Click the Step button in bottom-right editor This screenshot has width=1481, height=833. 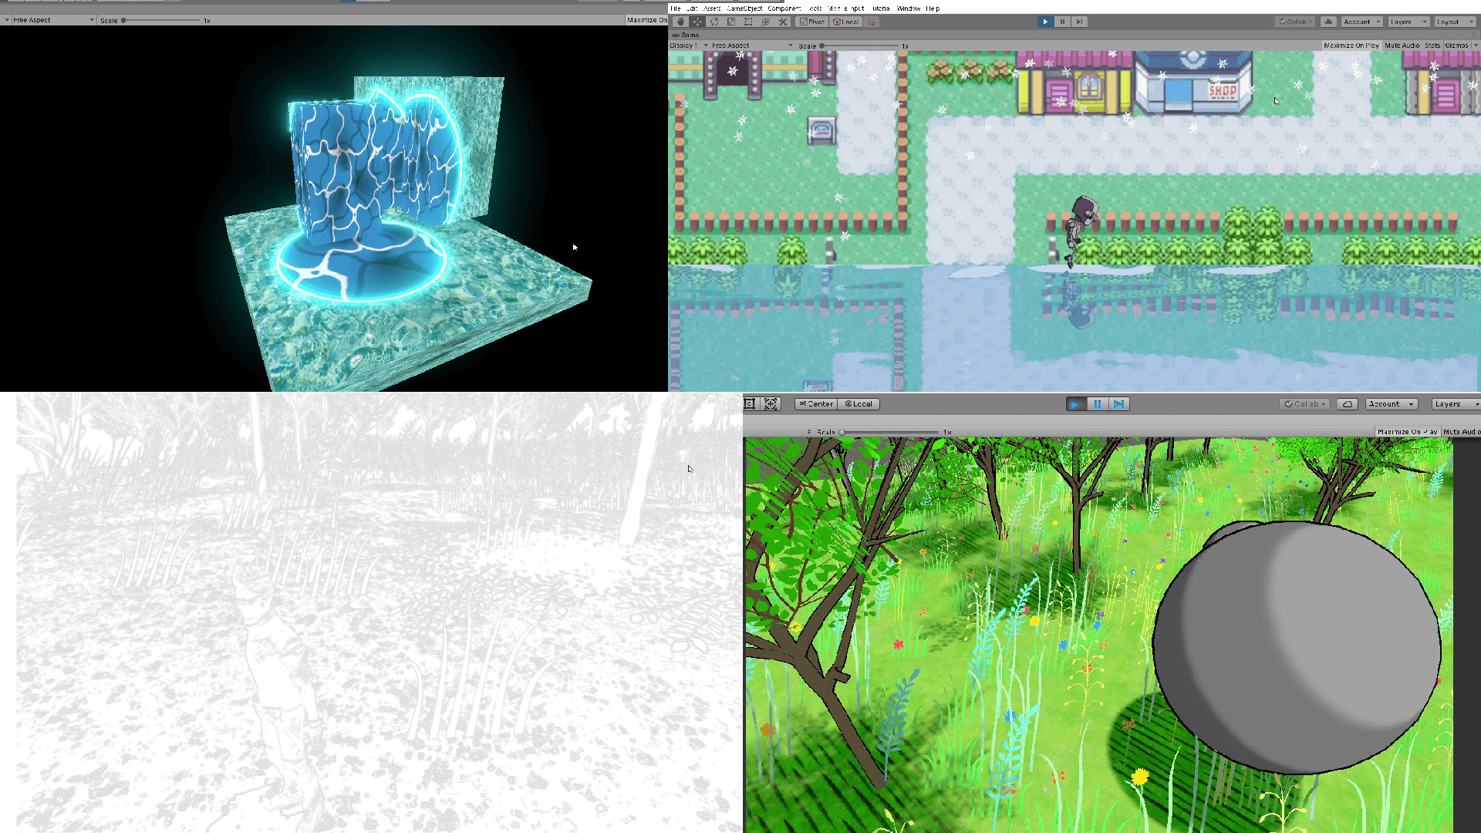pyautogui.click(x=1118, y=404)
